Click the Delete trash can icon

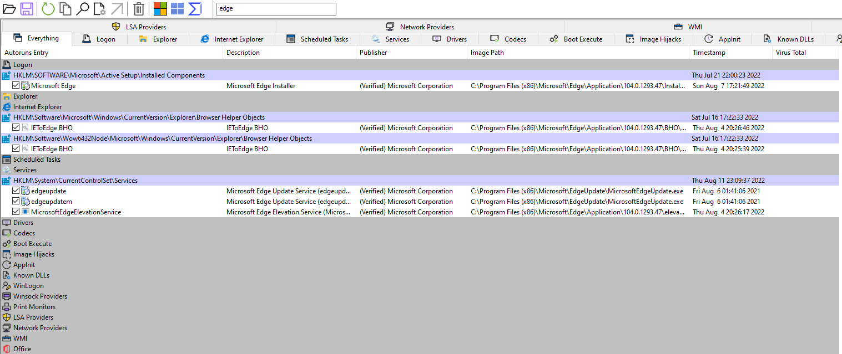pos(139,9)
